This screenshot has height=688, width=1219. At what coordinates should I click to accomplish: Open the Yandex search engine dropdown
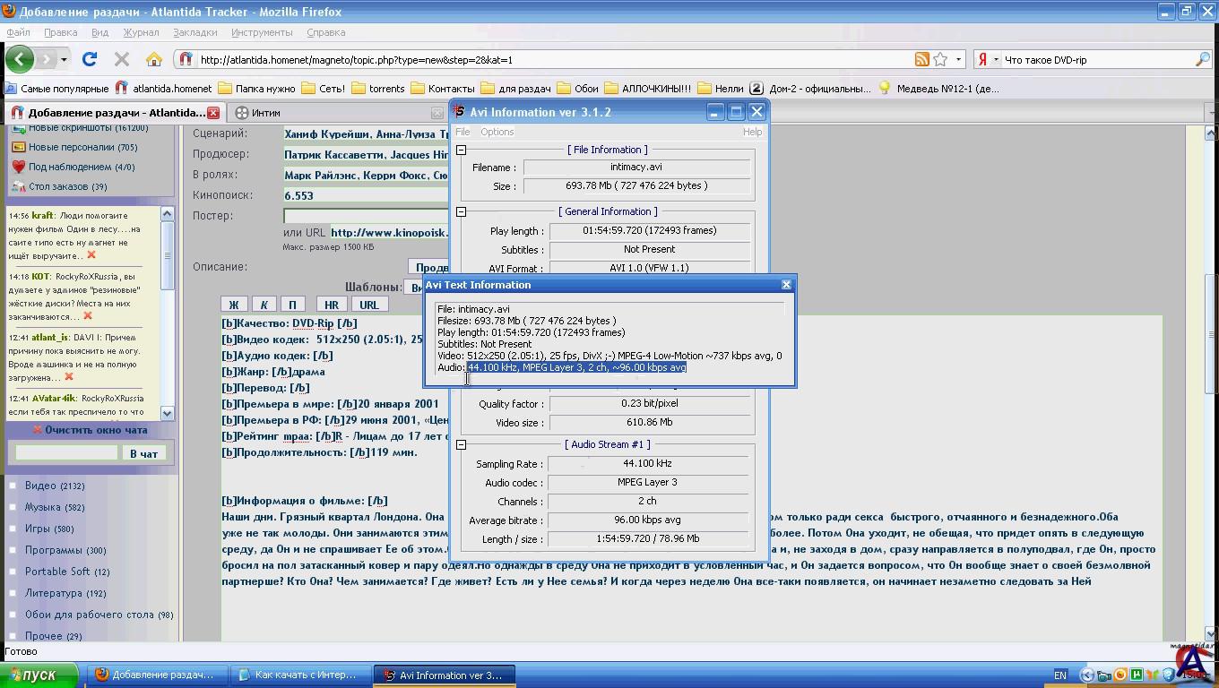(x=988, y=59)
